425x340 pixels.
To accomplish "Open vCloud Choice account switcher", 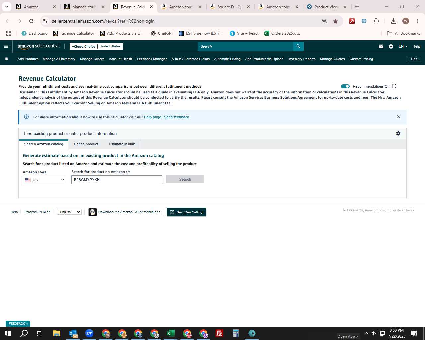I will pos(96,46).
